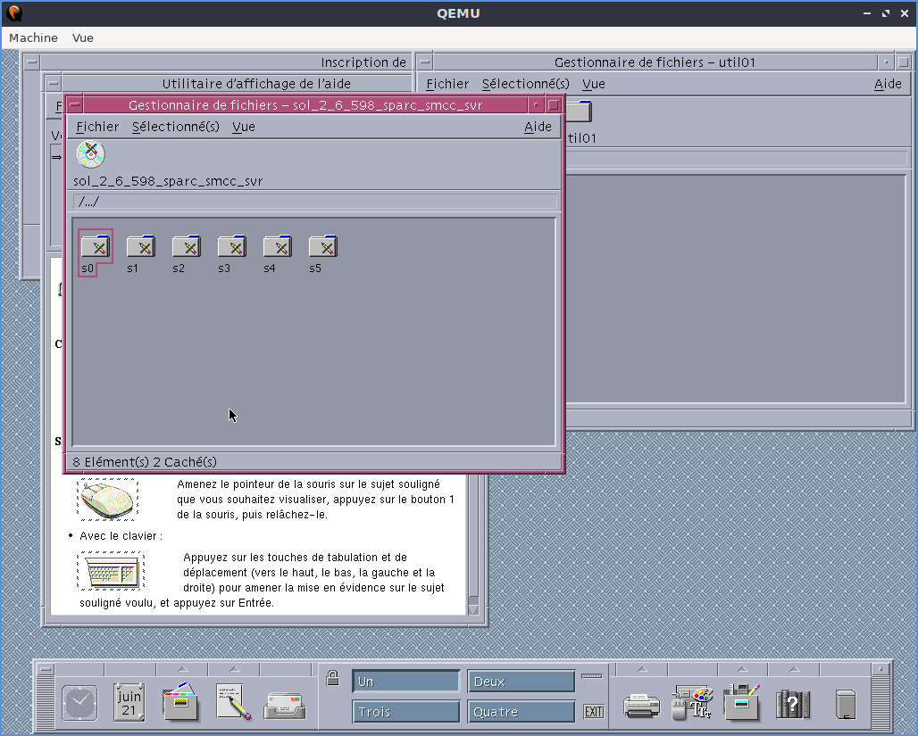
Task: Open Fichier menu in util01 file manager
Action: [x=447, y=84]
